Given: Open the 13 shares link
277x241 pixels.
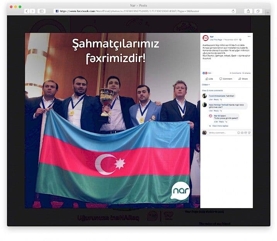Looking at the screenshot, I should tap(246, 73).
